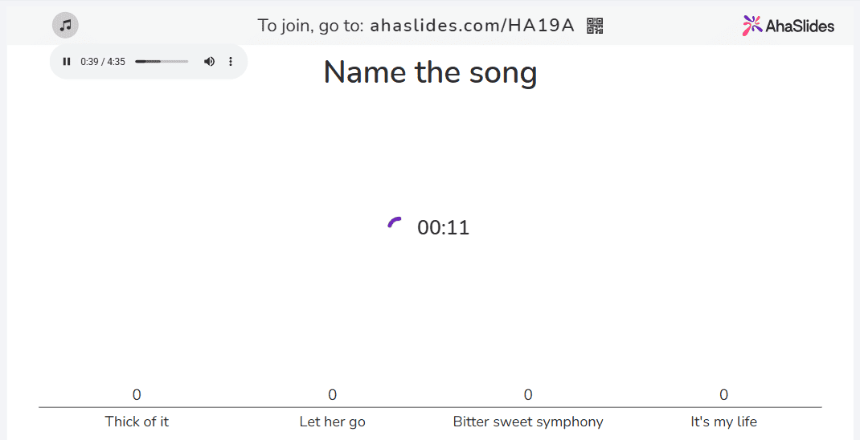Click the QR code icon
860x440 pixels.
pyautogui.click(x=595, y=26)
